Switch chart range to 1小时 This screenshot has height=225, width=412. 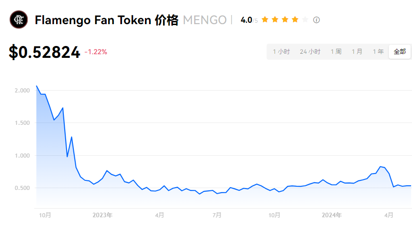tap(281, 51)
